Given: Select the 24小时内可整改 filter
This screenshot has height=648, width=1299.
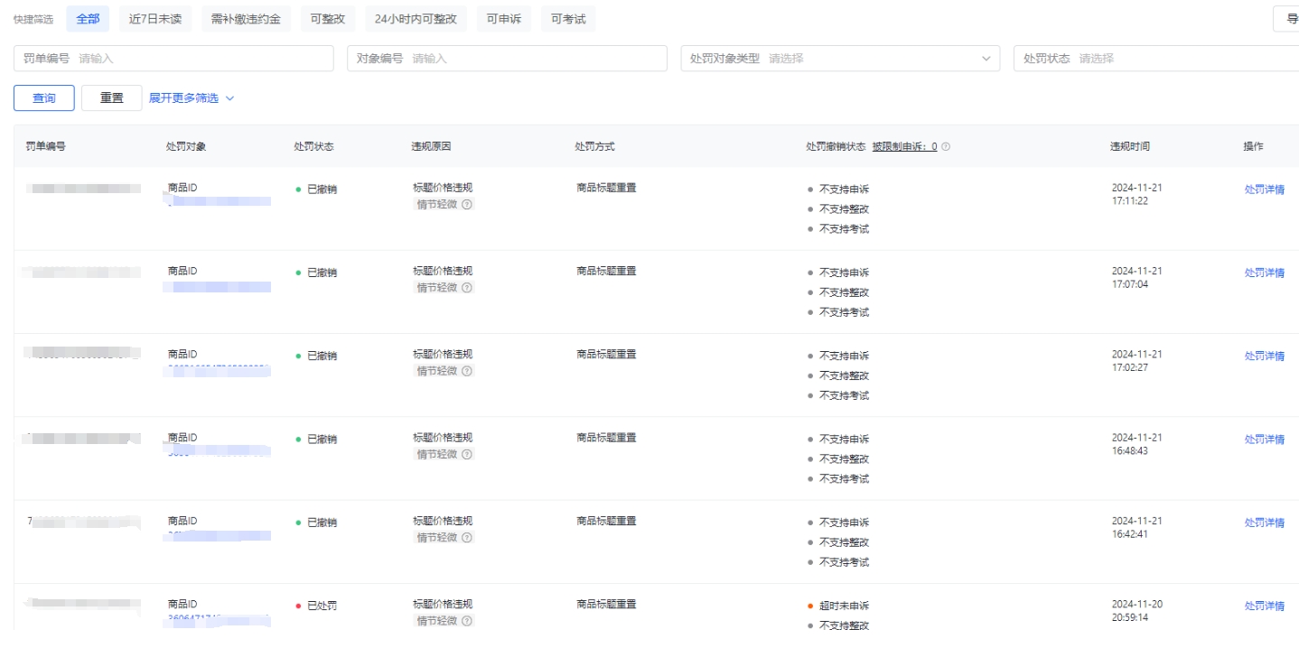Looking at the screenshot, I should coord(416,19).
